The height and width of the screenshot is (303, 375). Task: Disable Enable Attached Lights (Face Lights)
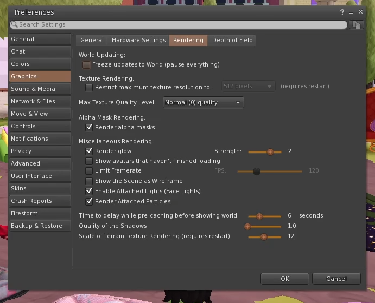[89, 191]
